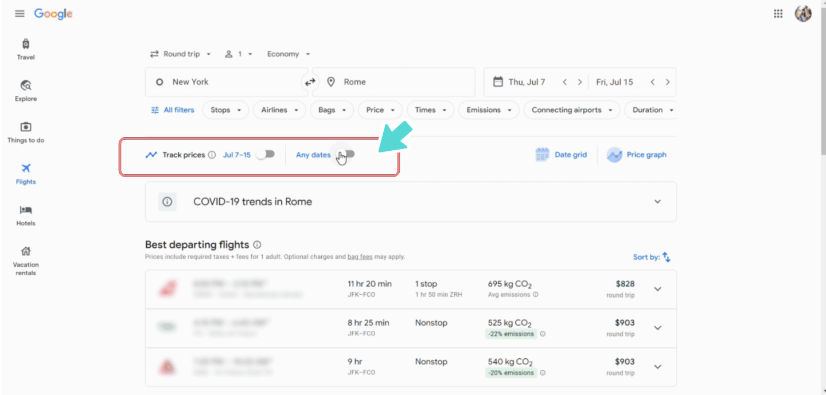826x395 pixels.
Task: Open the Stops filter dropdown
Action: (x=225, y=109)
